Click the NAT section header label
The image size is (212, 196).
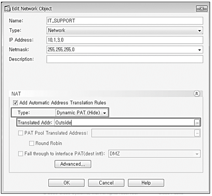16,94
